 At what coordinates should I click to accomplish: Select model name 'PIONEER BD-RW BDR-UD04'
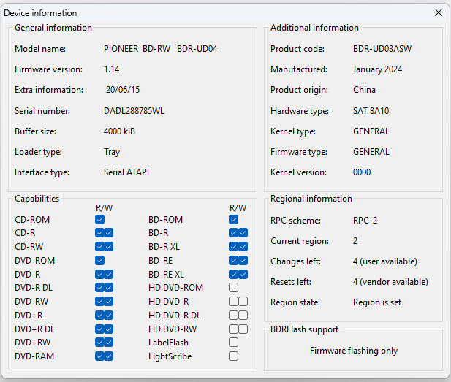[161, 49]
